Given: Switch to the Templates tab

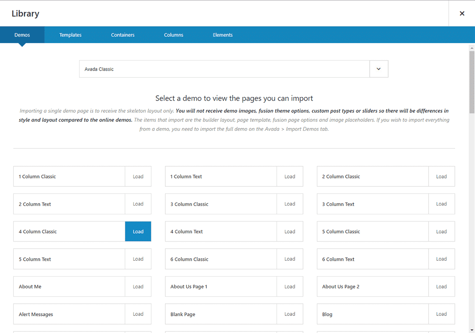Looking at the screenshot, I should [x=70, y=35].
